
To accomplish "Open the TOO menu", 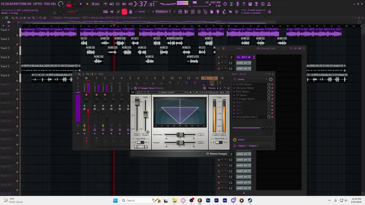I will (47, 4).
